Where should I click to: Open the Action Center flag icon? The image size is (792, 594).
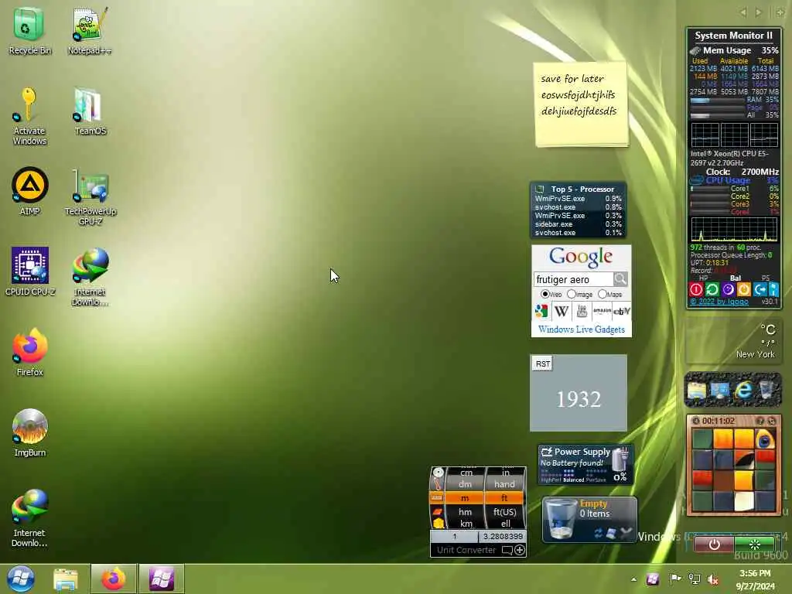pos(674,579)
